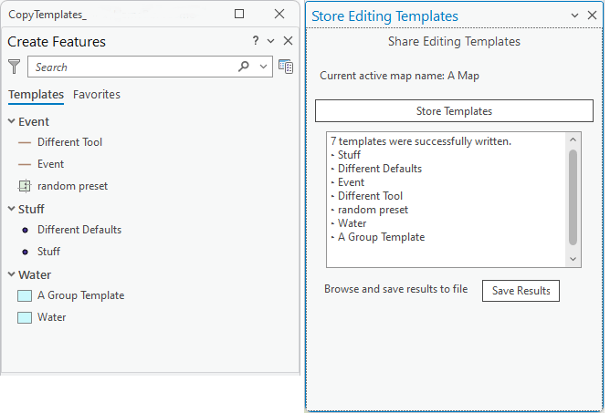Image resolution: width=610 pixels, height=413 pixels.
Task: Open the search options dropdown arrow
Action: [x=264, y=67]
